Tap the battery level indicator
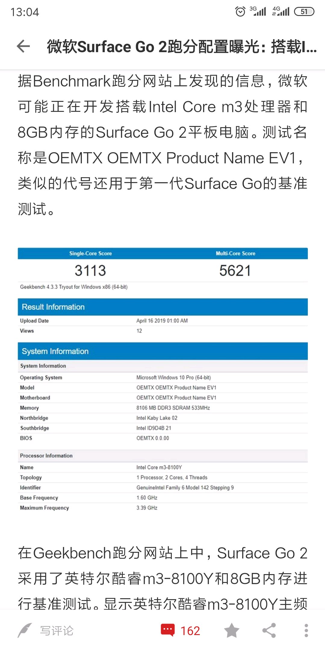Image resolution: width=325 pixels, height=651 pixels. [304, 11]
